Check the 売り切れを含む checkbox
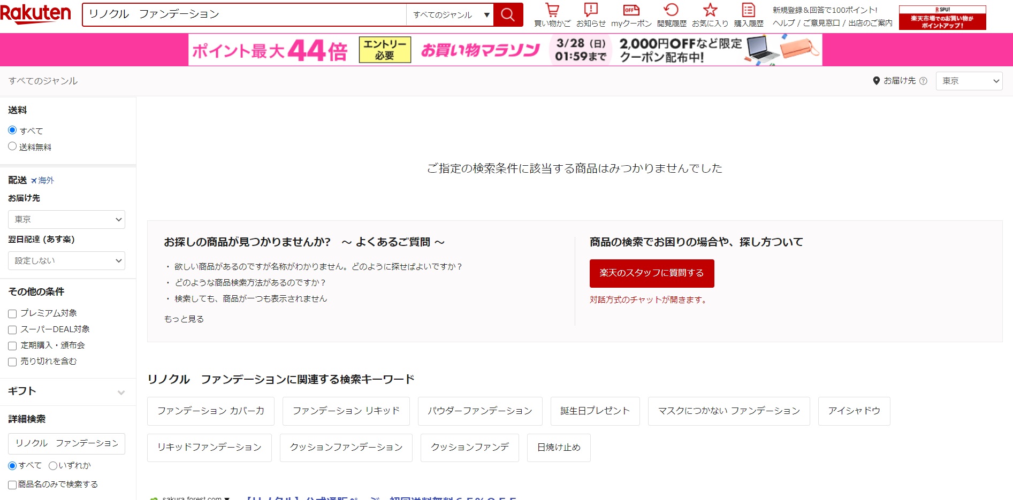This screenshot has width=1013, height=500. coord(12,362)
